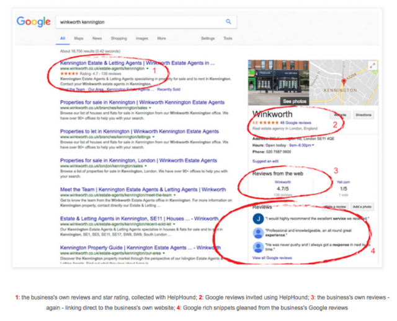Click avatar beside 'He was never pushy' review

(x=258, y=247)
